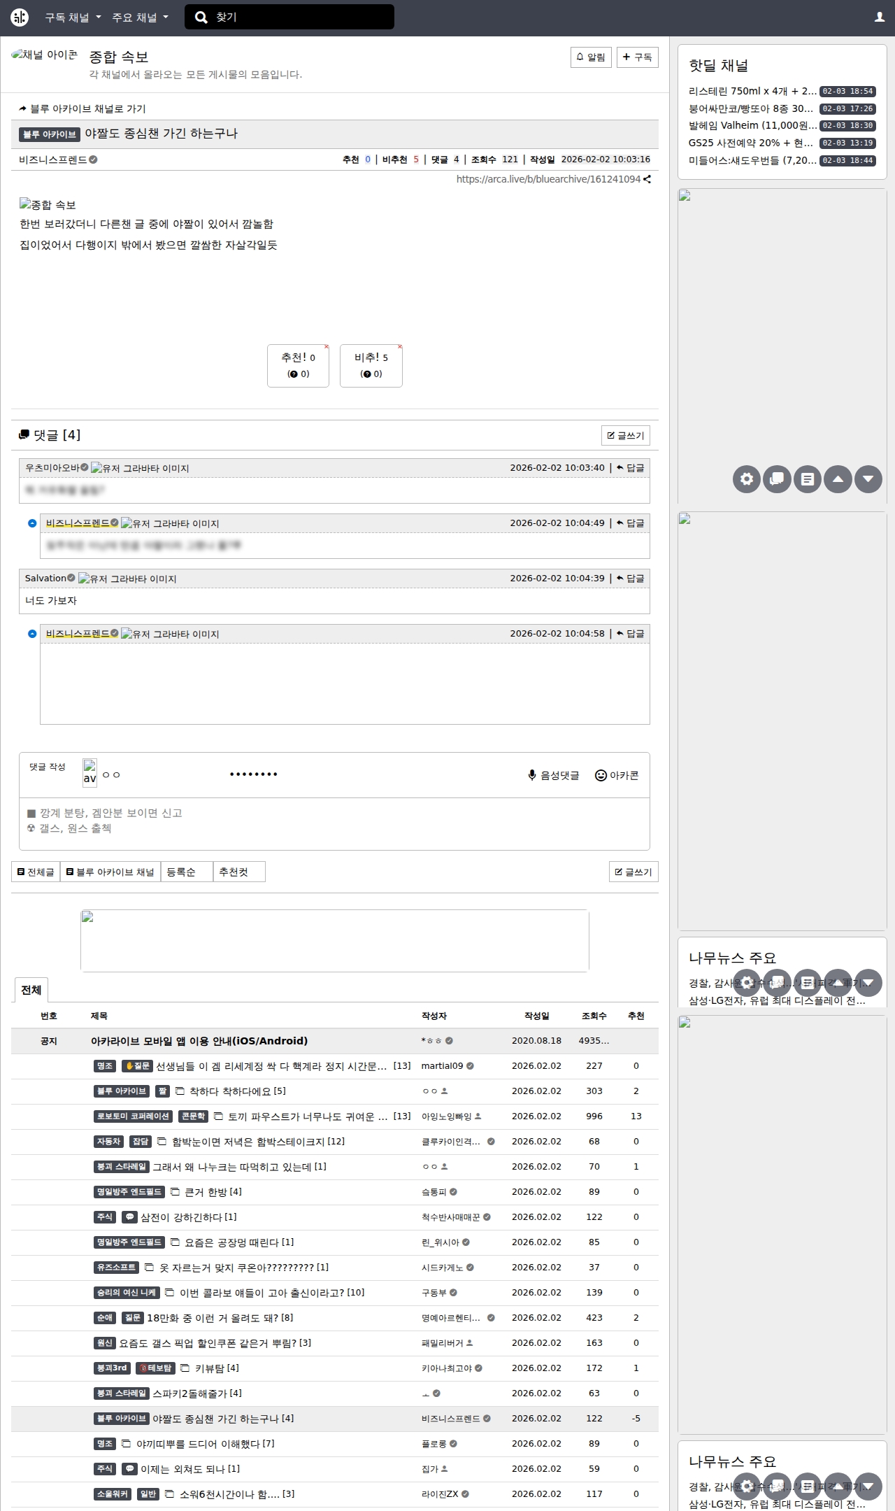The width and height of the screenshot is (895, 1511).
Task: Click the floating list icon over the blank ad panel
Action: pos(808,479)
